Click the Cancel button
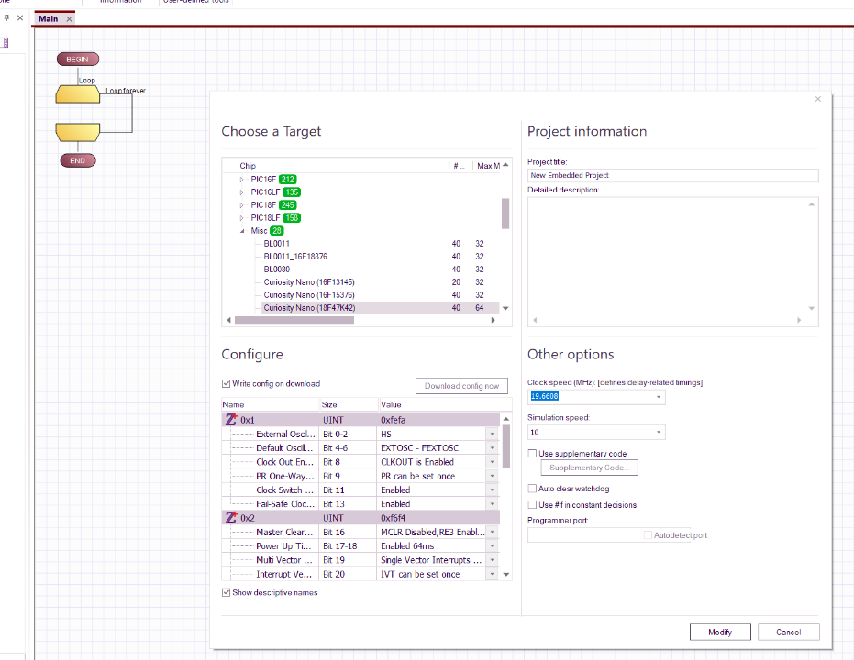 click(788, 632)
